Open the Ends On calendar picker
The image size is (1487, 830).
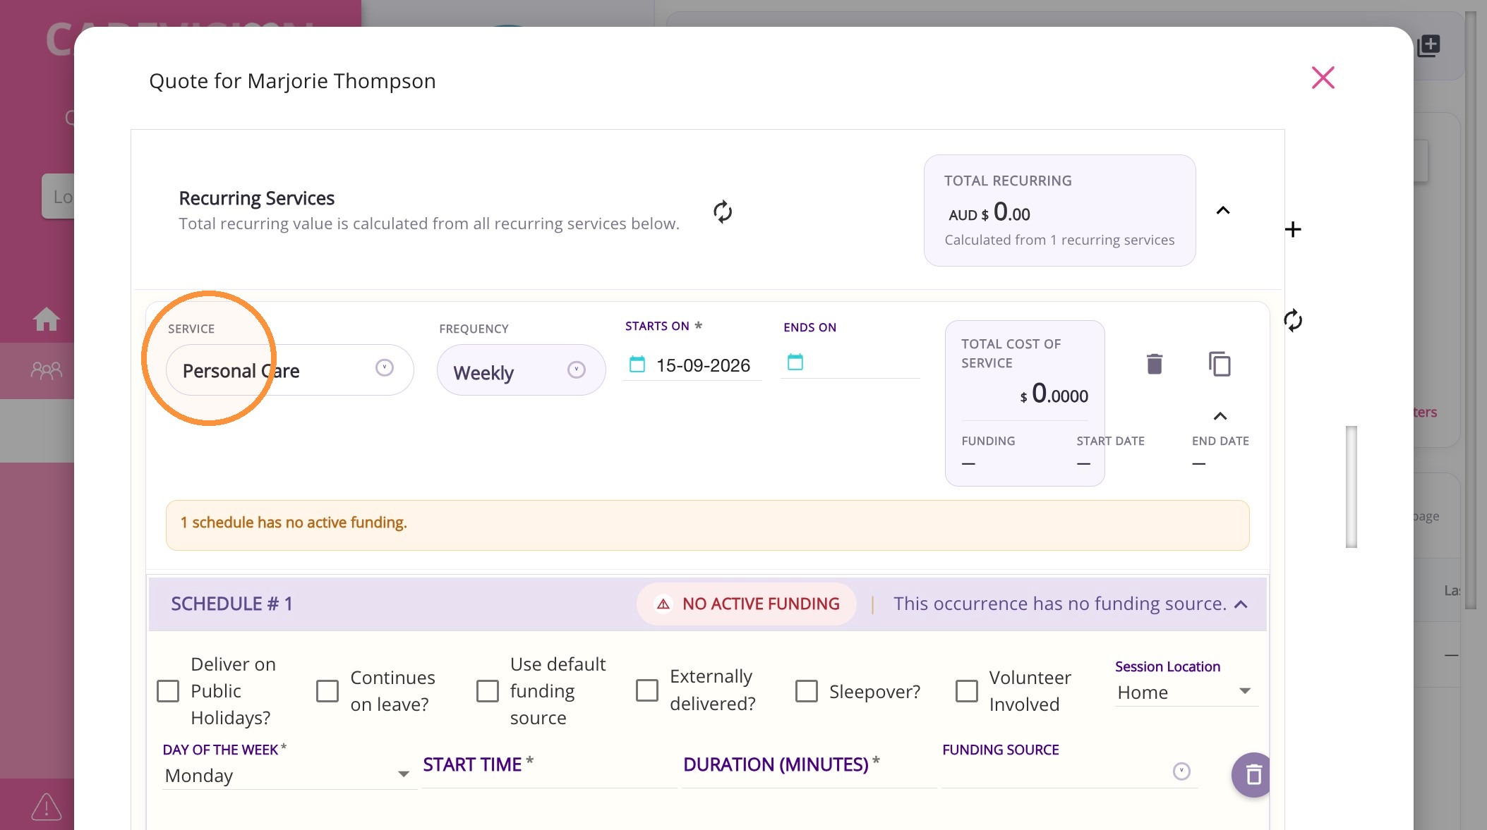tap(795, 362)
